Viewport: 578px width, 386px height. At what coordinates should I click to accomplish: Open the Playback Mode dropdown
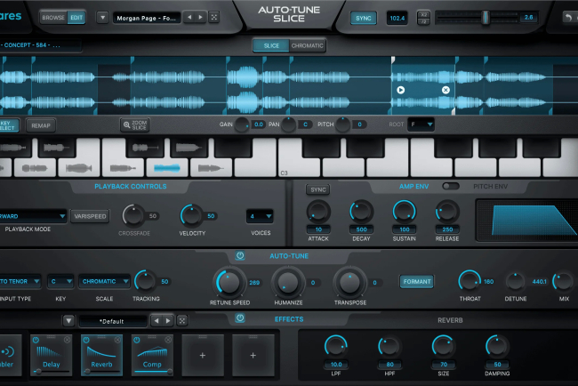tap(32, 216)
